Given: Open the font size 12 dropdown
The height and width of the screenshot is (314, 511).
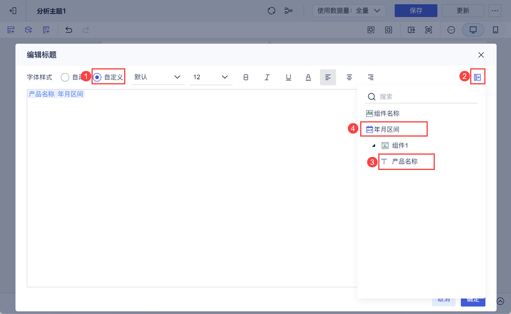Looking at the screenshot, I should pos(211,77).
